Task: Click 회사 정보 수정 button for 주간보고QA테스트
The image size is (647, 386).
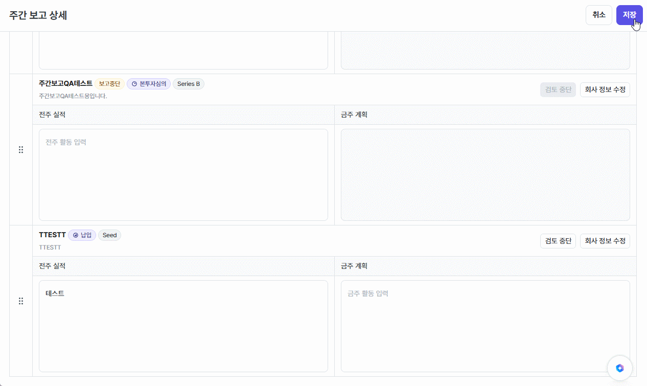Action: [x=605, y=89]
